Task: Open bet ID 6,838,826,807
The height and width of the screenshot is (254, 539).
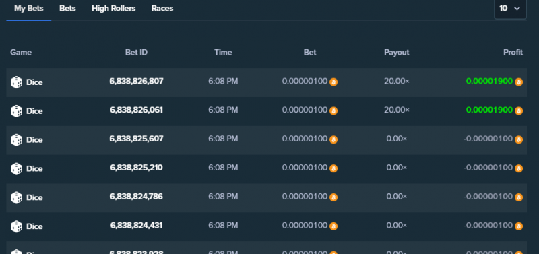Action: point(137,81)
